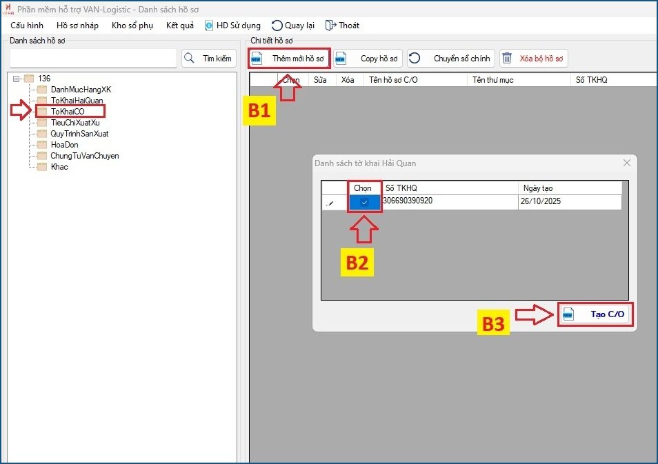The height and width of the screenshot is (464, 658).
Task: Select the DanhMucHangXK folder
Action: tap(80, 90)
